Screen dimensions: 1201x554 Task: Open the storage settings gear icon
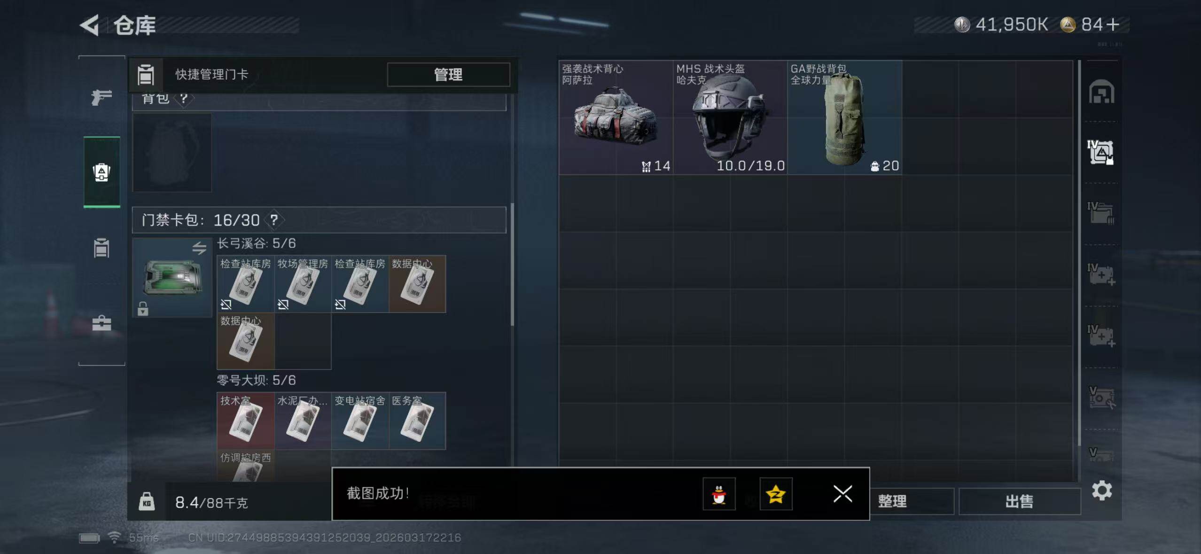click(1101, 491)
